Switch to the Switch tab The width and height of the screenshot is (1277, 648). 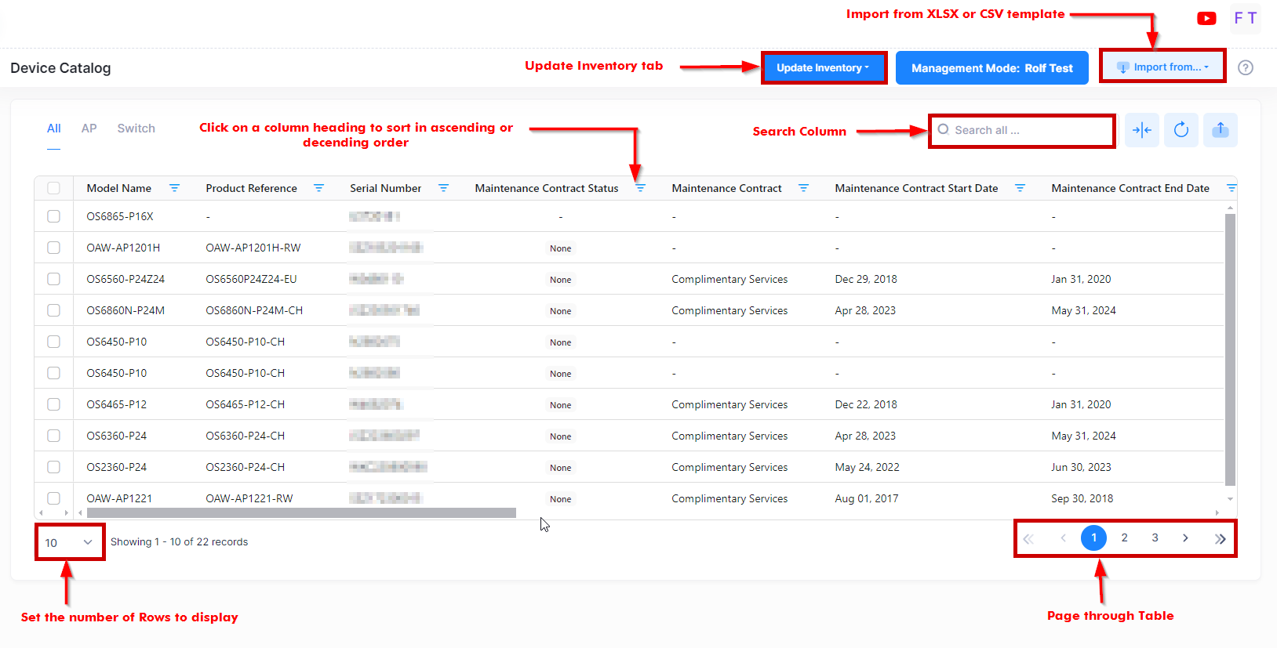[136, 129]
